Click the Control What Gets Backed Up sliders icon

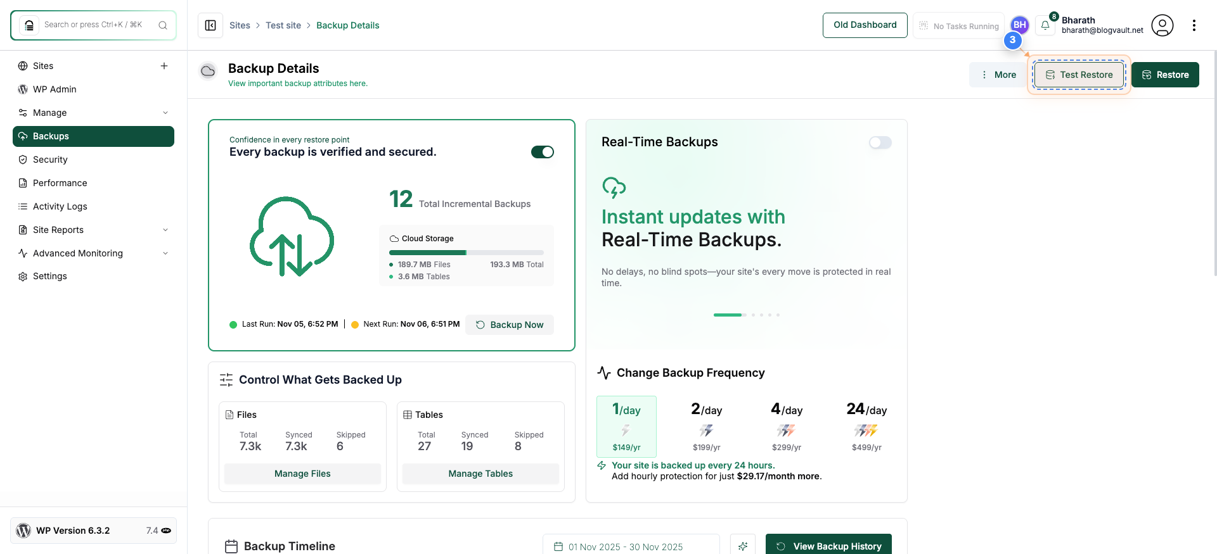[226, 380]
